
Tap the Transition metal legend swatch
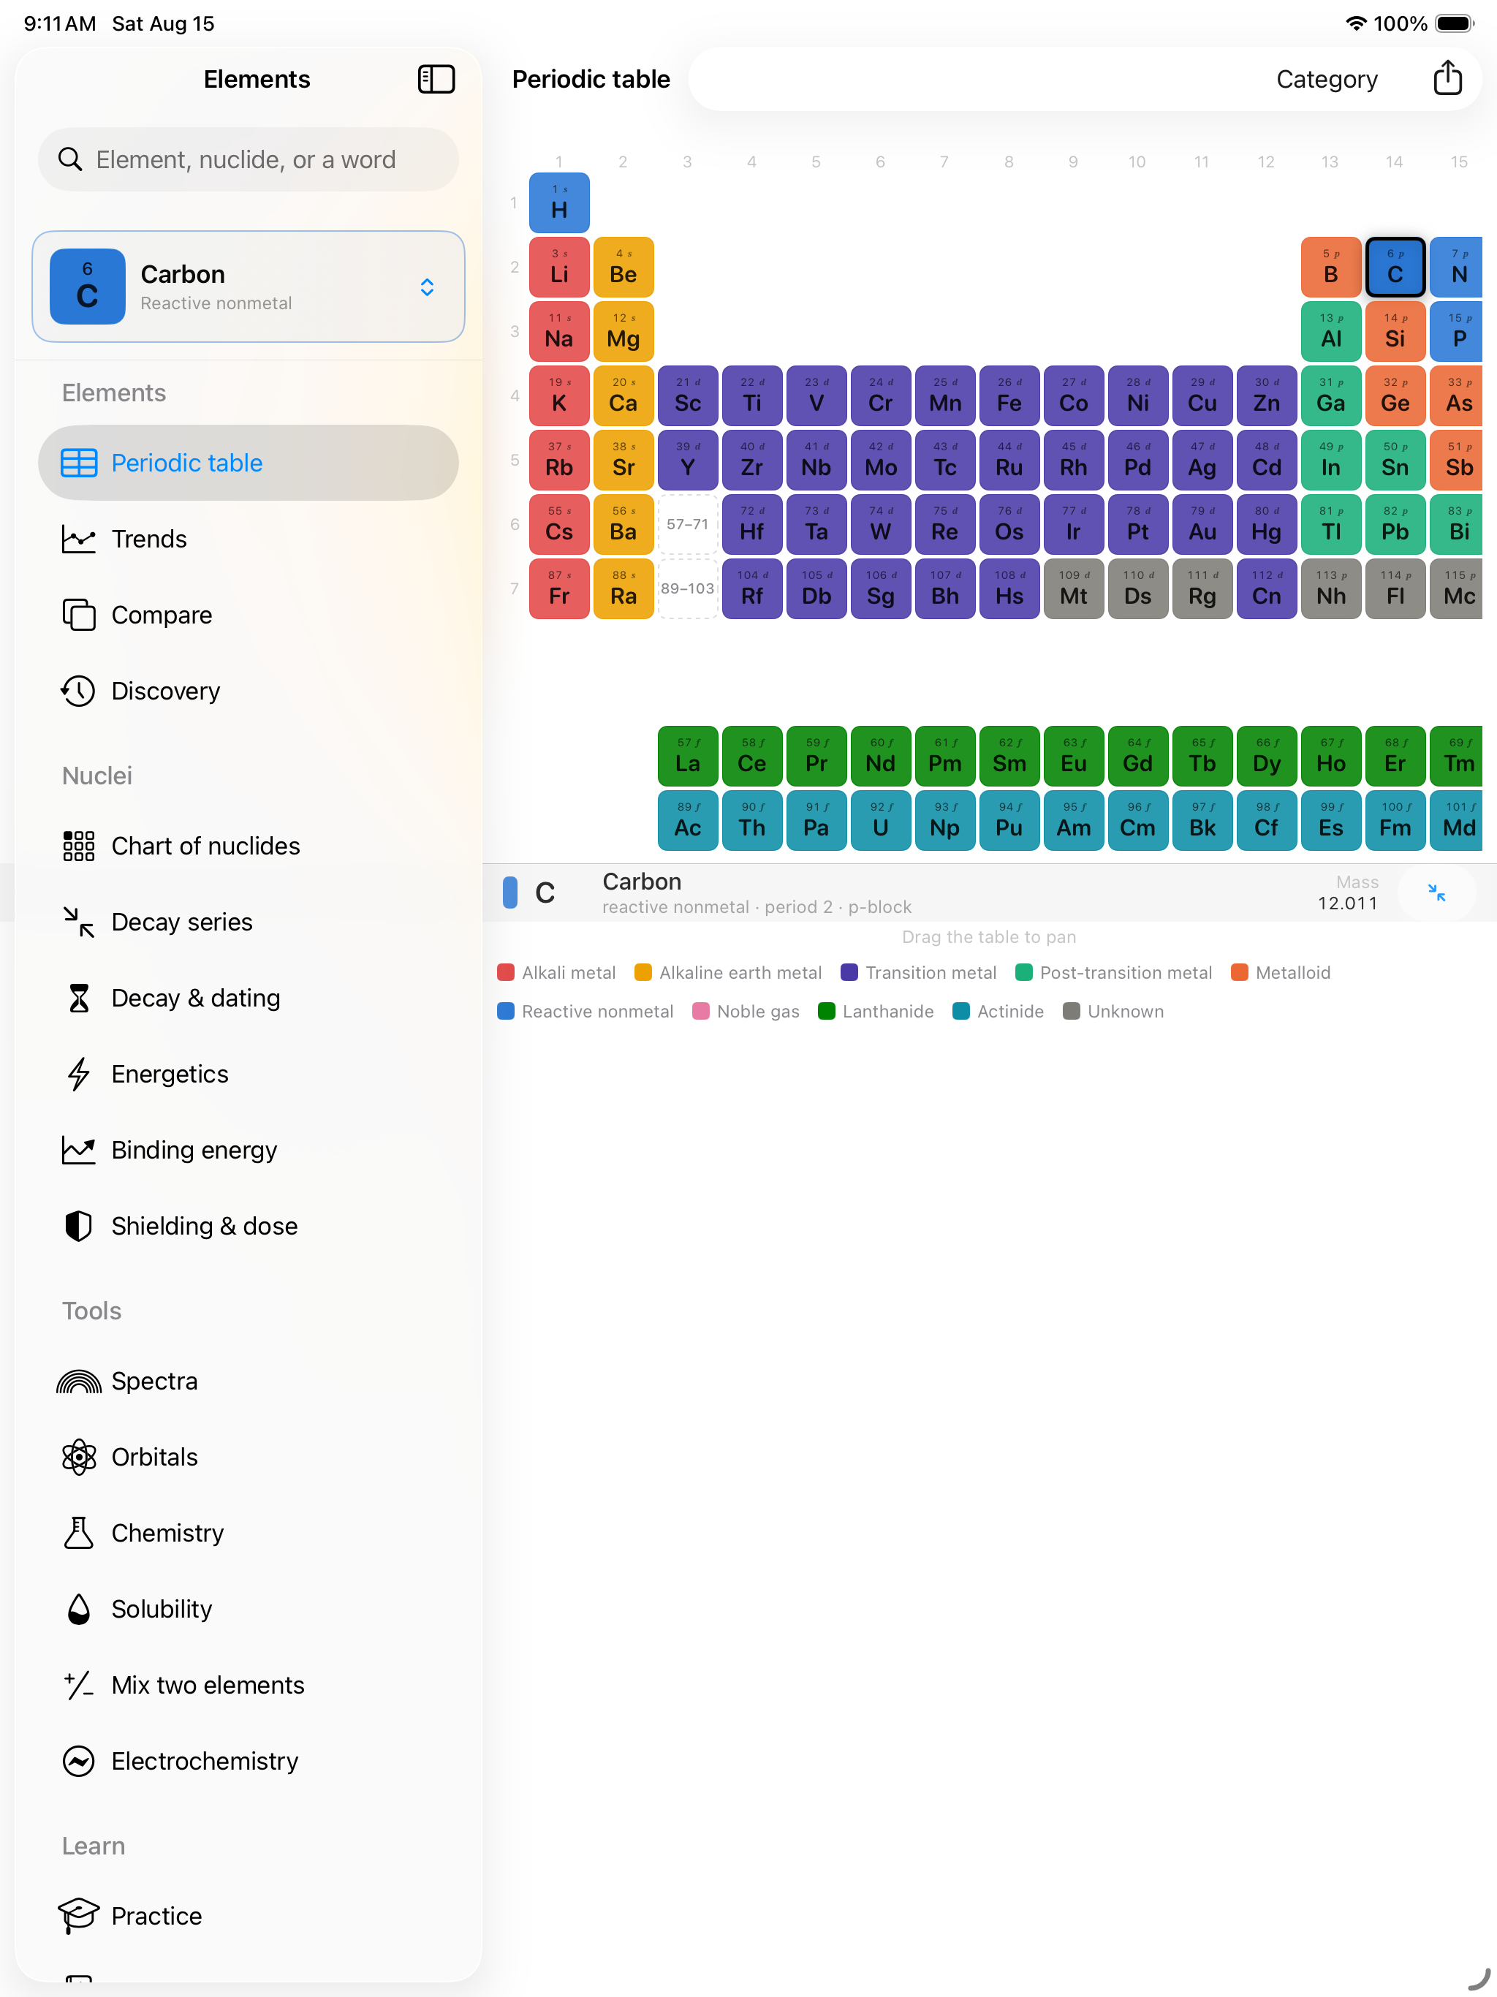[x=849, y=972]
